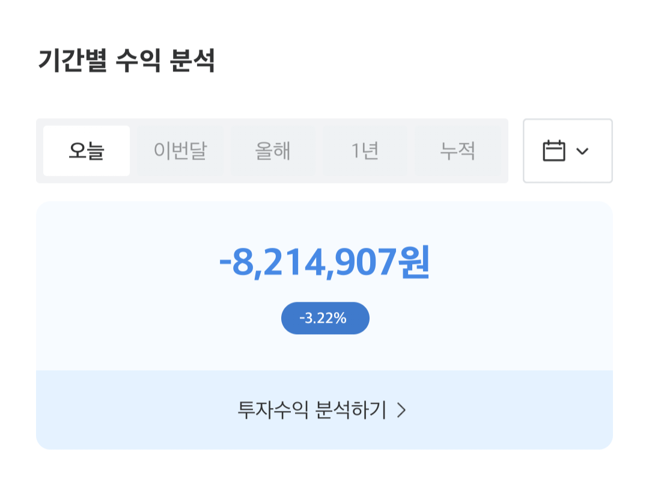The image size is (649, 486).
Task: Click the right arrow beside 투자수익 분석하기
Action: [x=402, y=410]
